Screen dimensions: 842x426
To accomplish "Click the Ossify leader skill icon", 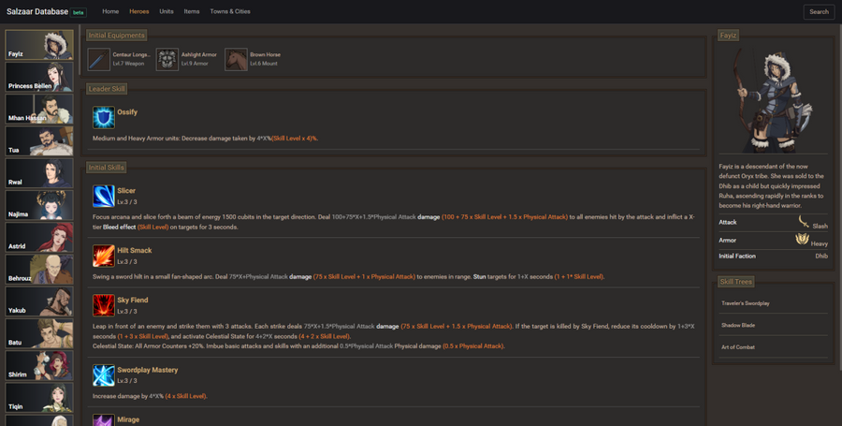I will coord(104,117).
